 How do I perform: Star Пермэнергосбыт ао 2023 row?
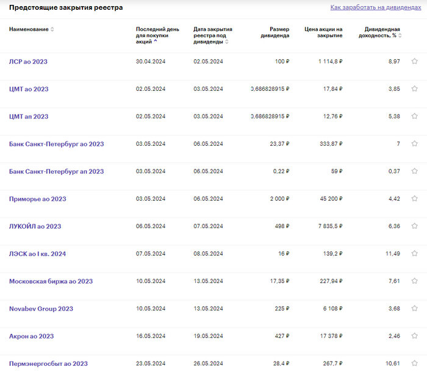[414, 363]
